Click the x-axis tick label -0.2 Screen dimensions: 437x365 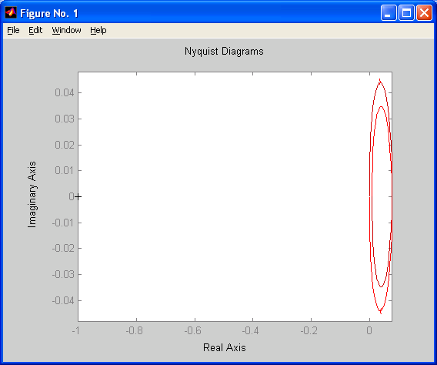coord(309,330)
